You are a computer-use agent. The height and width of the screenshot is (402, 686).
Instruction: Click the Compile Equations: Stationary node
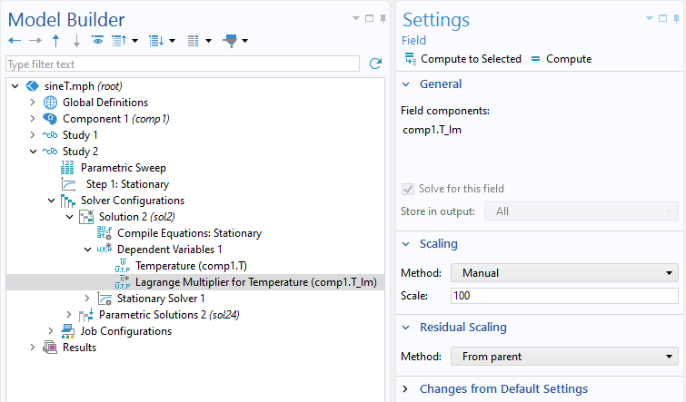point(189,233)
